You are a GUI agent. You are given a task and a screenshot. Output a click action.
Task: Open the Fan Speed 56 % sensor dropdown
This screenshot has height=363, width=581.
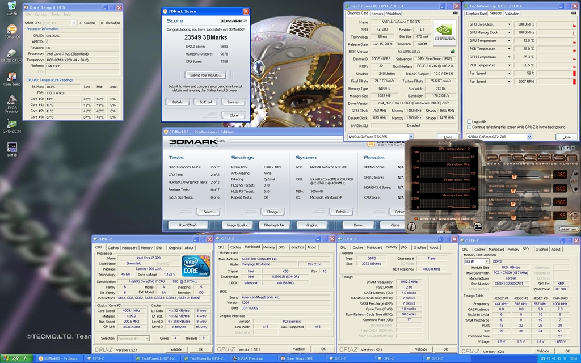(x=509, y=73)
